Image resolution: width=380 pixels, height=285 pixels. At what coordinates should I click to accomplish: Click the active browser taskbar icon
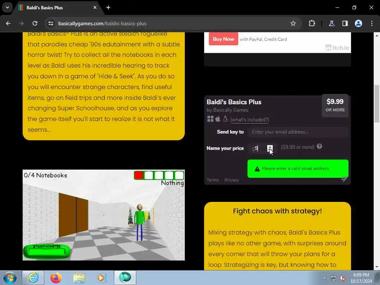pos(125,278)
